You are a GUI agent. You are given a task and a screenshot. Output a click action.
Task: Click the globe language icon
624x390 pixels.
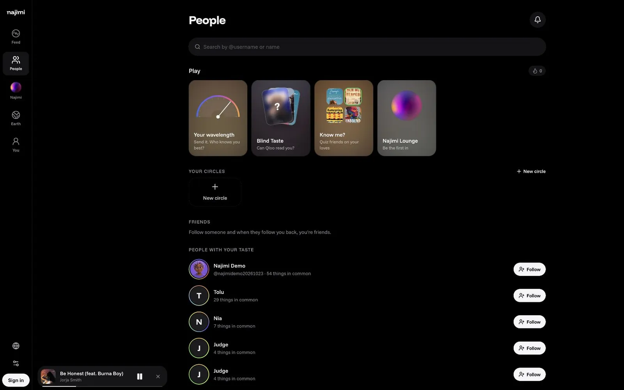pyautogui.click(x=16, y=346)
